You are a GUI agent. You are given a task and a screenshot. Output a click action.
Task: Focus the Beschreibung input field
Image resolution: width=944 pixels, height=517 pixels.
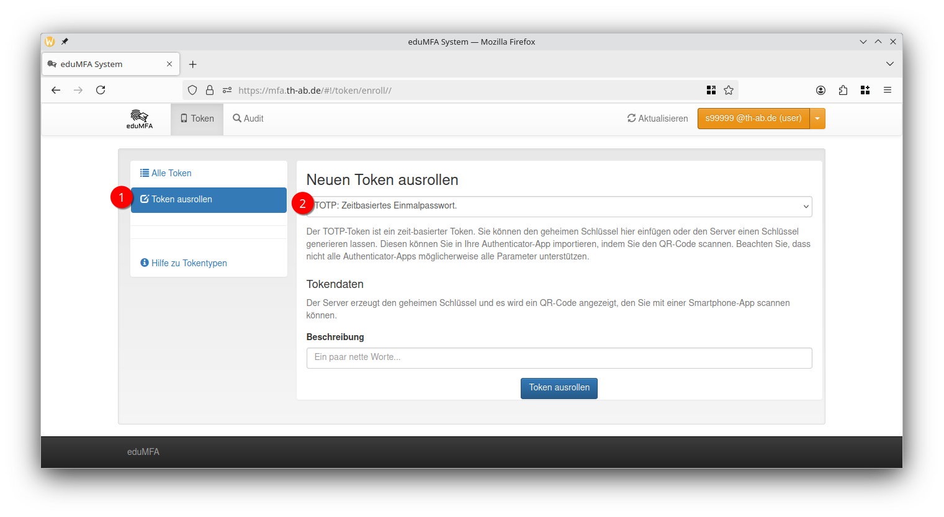click(559, 358)
